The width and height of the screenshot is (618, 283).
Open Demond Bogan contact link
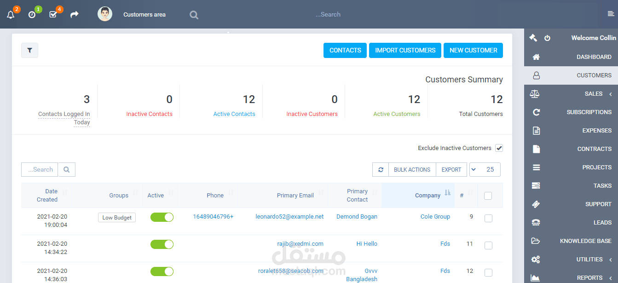(x=357, y=217)
